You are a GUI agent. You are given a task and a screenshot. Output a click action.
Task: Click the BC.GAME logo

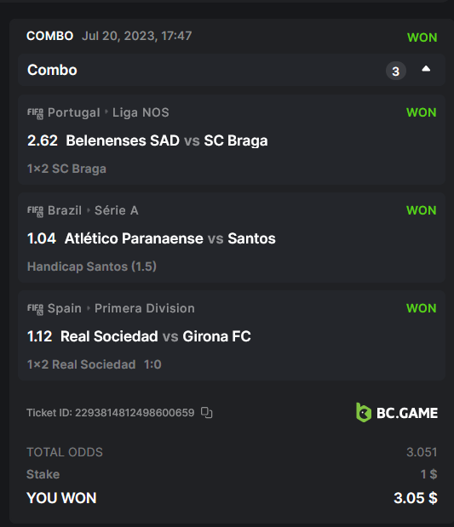[397, 412]
